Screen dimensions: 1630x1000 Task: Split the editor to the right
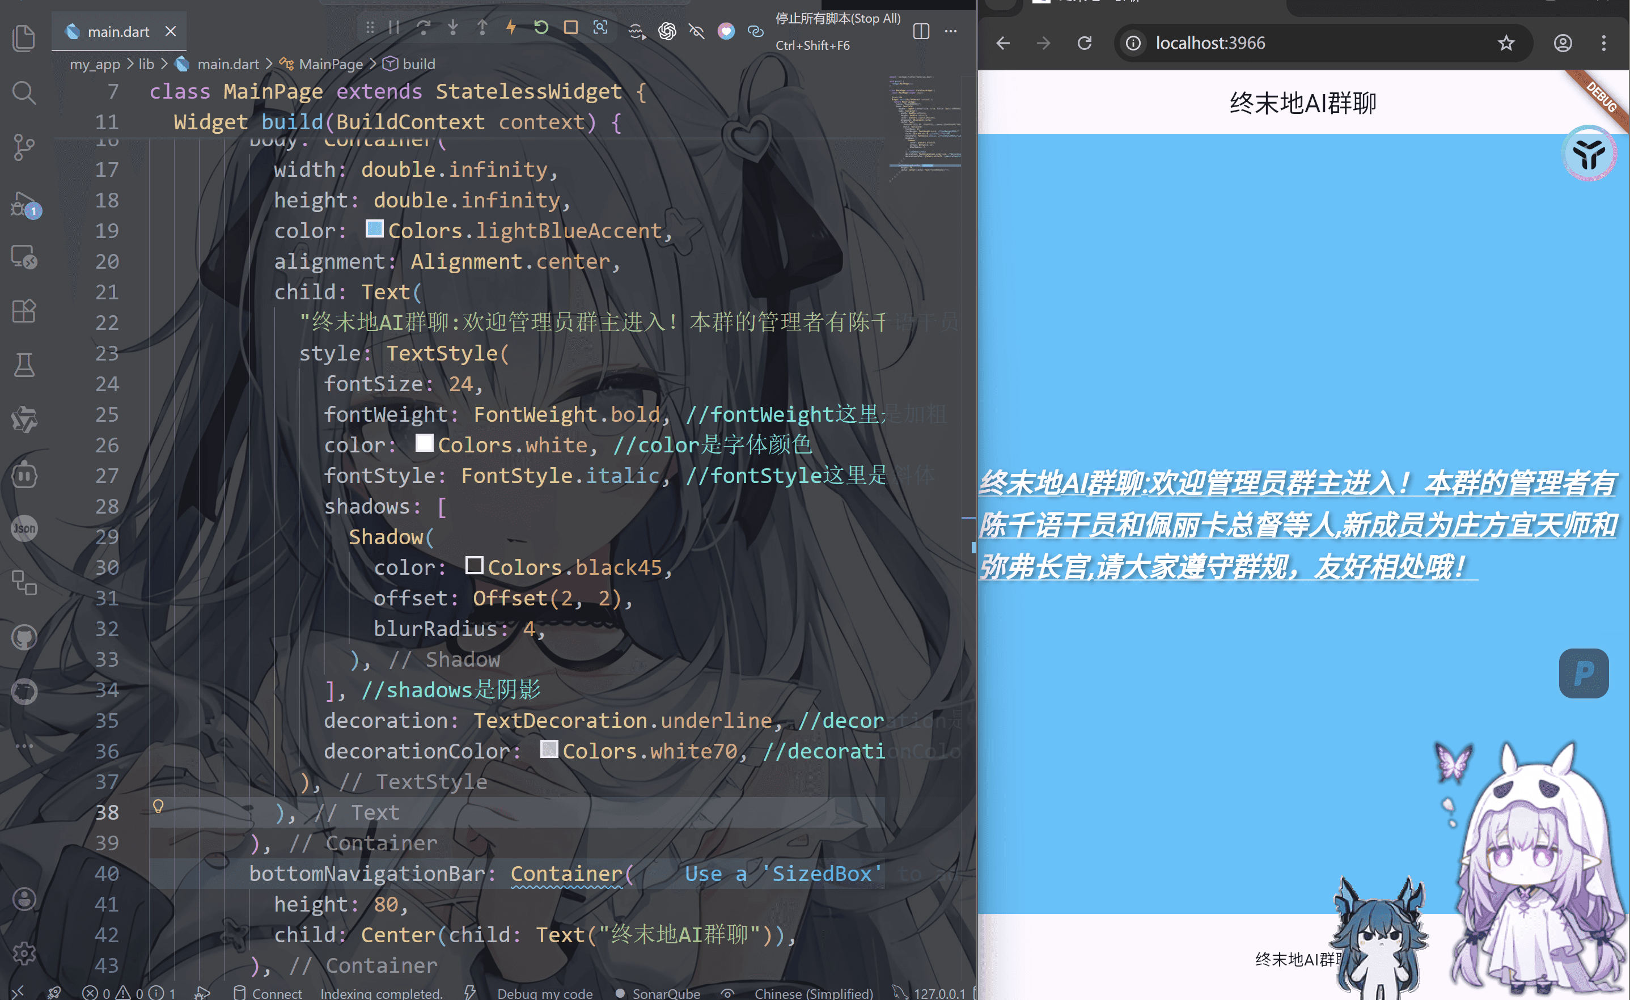[x=921, y=31]
